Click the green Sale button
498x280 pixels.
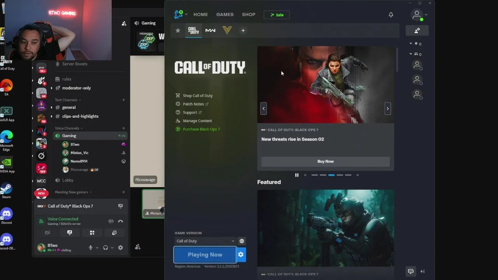click(x=277, y=15)
